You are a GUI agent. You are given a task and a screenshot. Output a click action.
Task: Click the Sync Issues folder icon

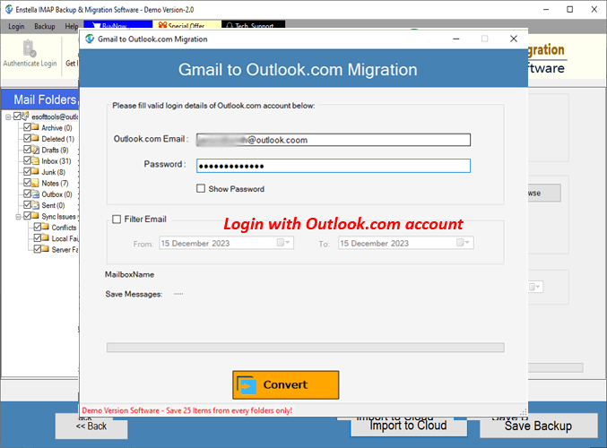click(x=35, y=216)
